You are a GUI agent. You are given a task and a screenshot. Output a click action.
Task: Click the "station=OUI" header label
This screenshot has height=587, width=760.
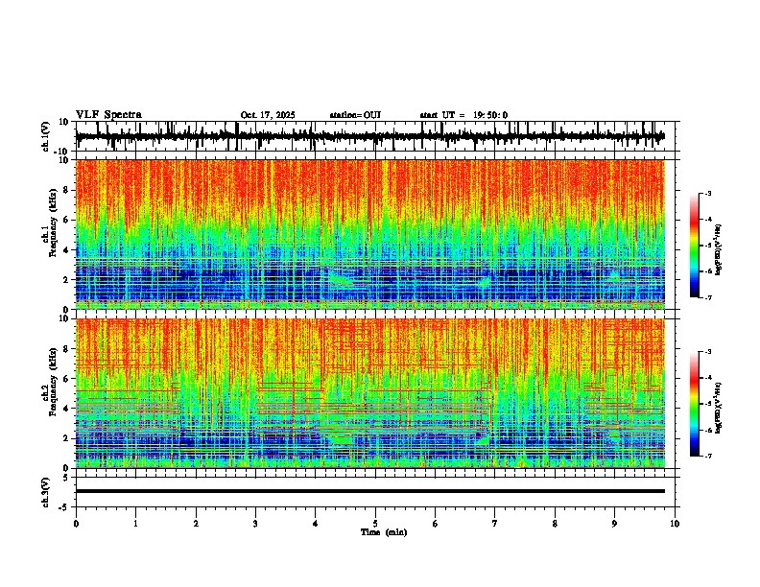point(355,115)
